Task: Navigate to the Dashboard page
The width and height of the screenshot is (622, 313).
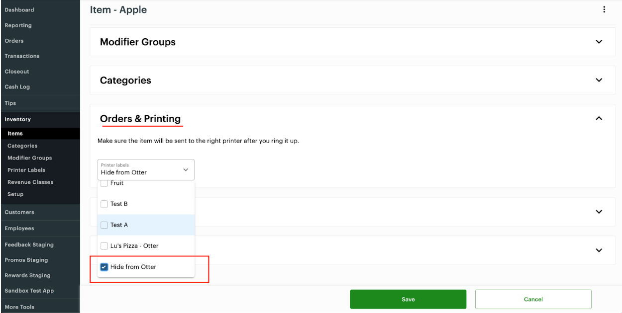Action: tap(19, 9)
